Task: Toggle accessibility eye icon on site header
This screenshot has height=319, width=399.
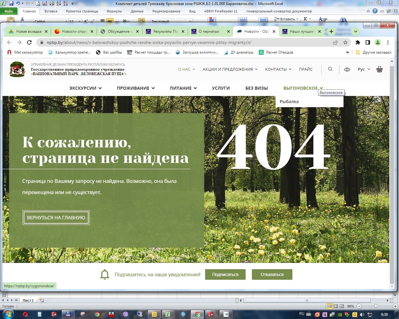Action: click(347, 69)
